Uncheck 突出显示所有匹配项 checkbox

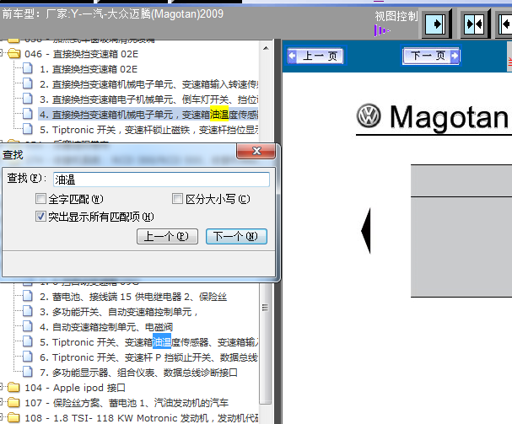pyautogui.click(x=40, y=216)
